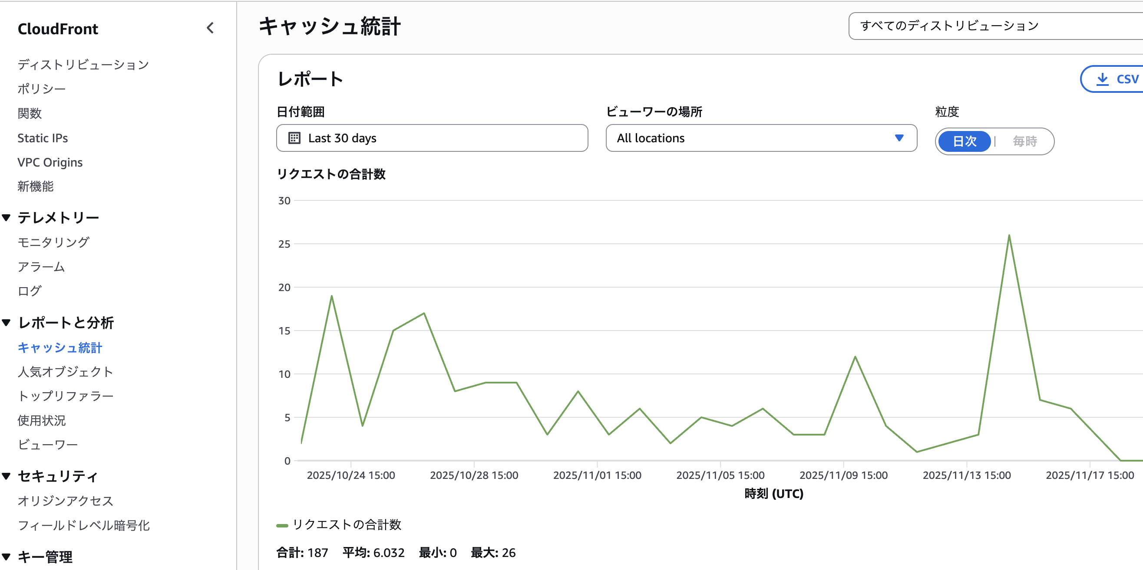Click the Last 30 days date range field
The height and width of the screenshot is (570, 1143).
(x=432, y=138)
